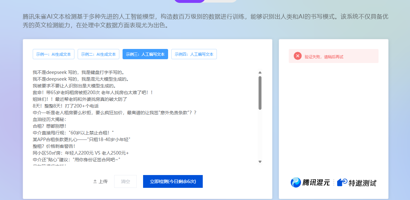Select example one AI生成文本 button

(x=54, y=54)
